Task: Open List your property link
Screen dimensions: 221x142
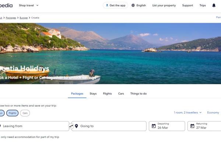Action: click(164, 6)
